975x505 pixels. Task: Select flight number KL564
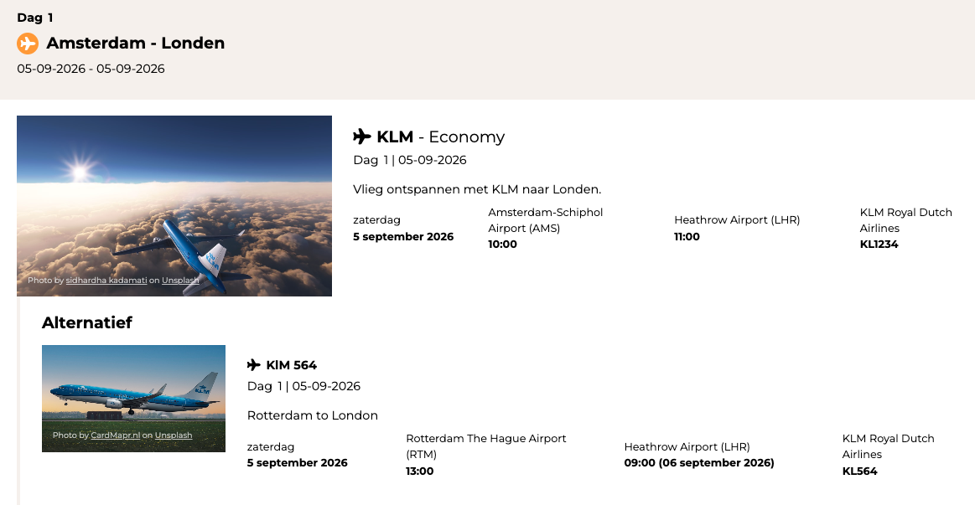860,471
